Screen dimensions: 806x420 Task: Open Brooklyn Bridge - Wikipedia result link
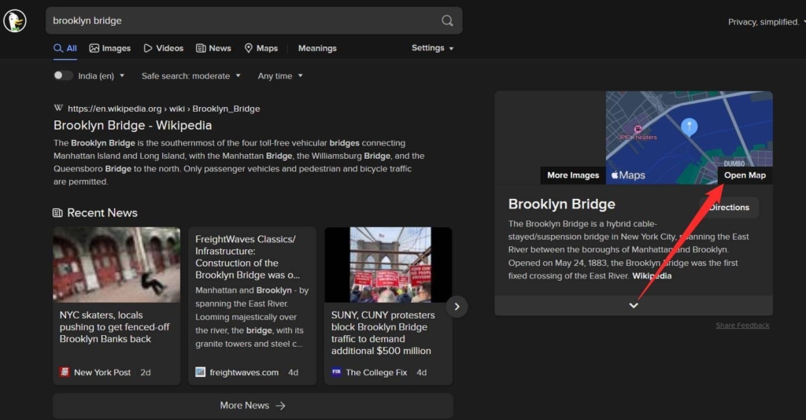(x=132, y=125)
